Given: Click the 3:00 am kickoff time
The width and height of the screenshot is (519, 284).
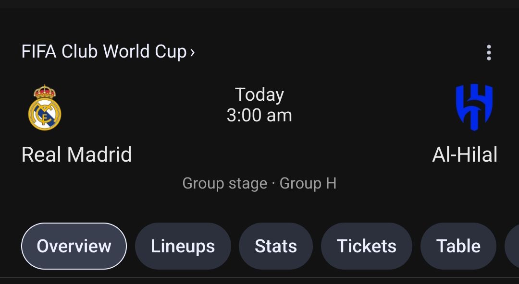Looking at the screenshot, I should [259, 116].
